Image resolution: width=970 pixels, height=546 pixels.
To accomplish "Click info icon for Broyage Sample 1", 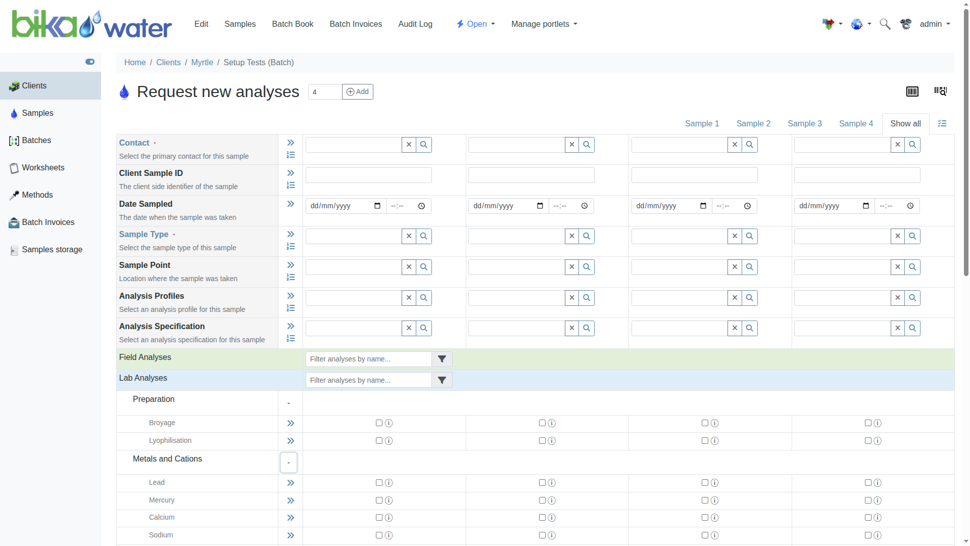I will coord(389,424).
